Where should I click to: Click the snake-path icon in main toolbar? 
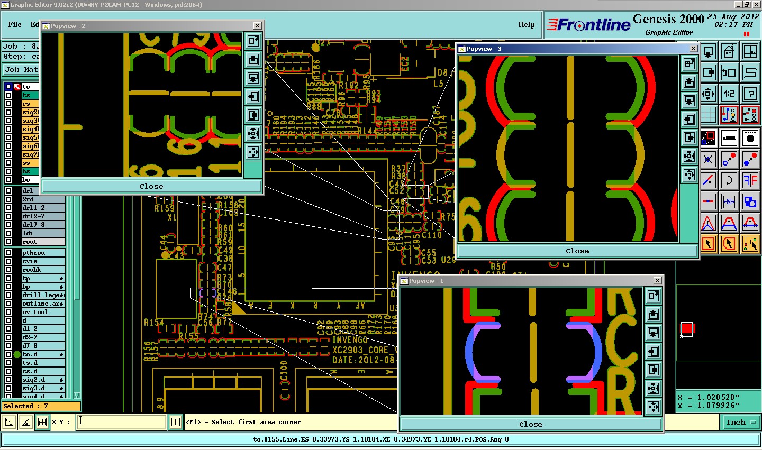pyautogui.click(x=750, y=72)
